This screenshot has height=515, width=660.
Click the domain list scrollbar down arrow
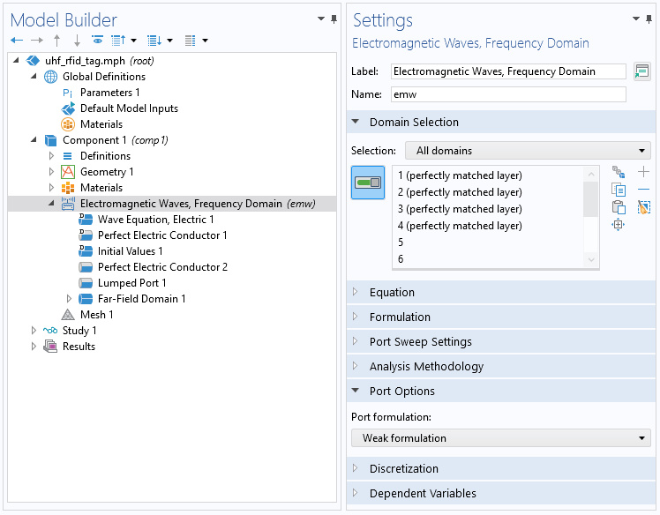pos(592,261)
